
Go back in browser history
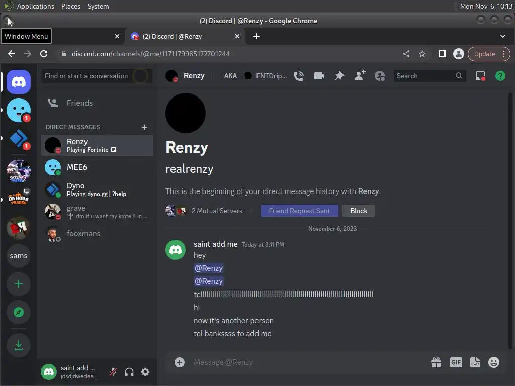pyautogui.click(x=12, y=54)
